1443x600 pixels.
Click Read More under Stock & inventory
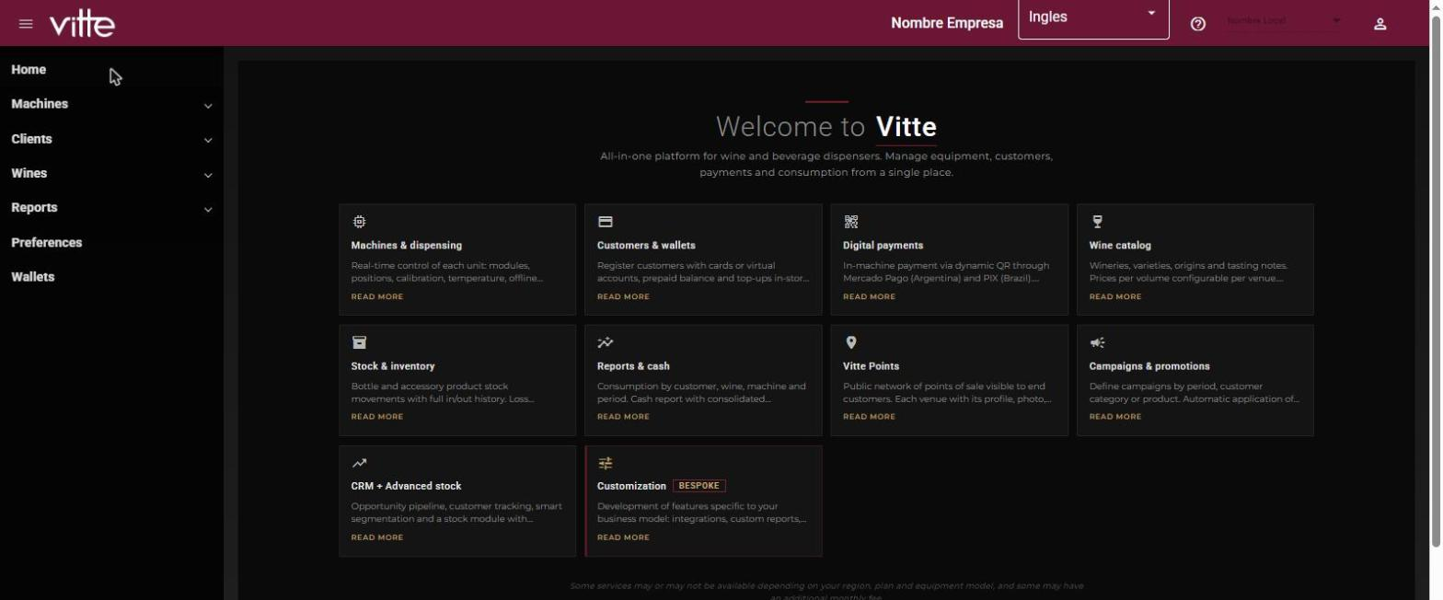point(377,417)
